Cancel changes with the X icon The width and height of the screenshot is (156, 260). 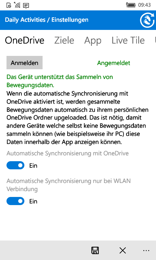tap(123, 250)
